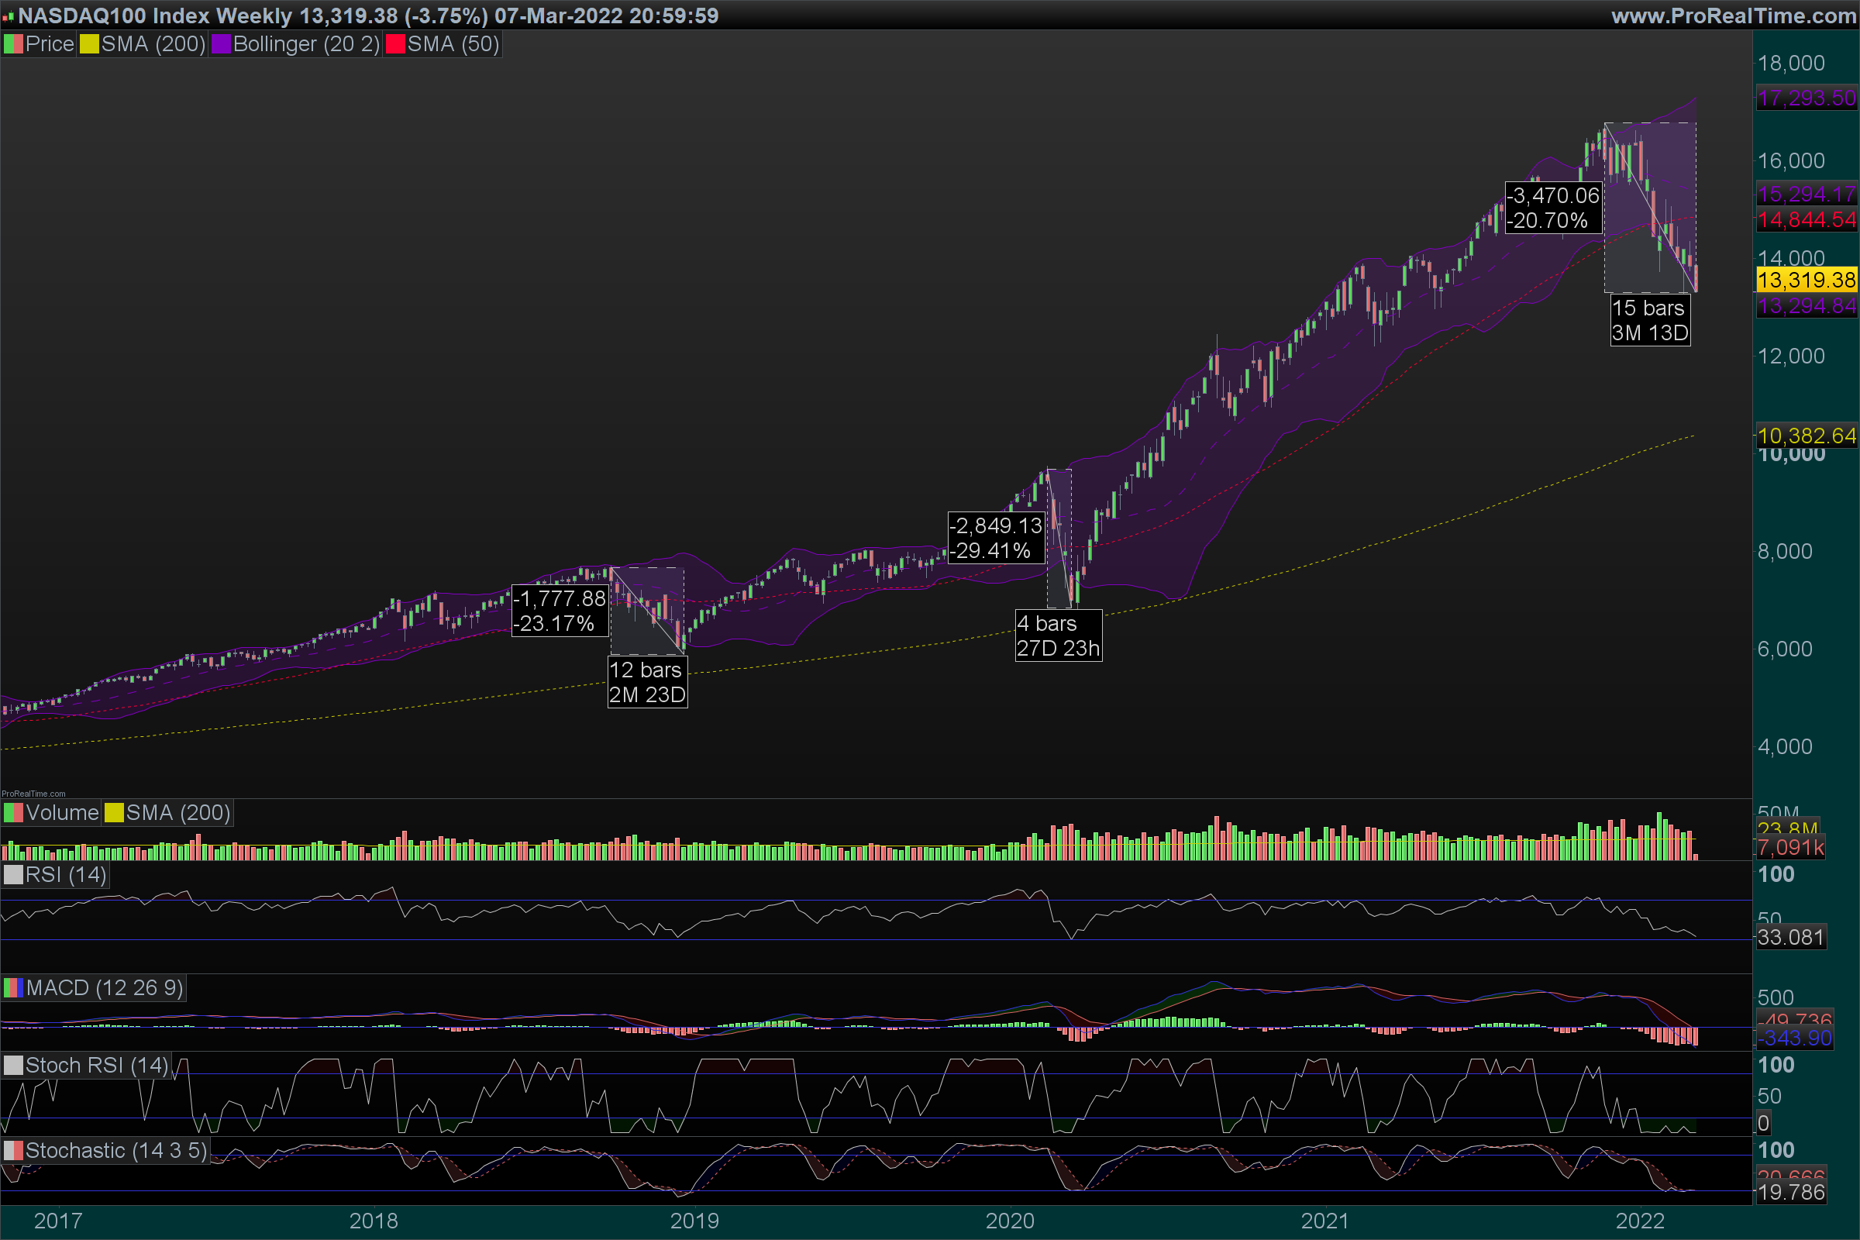Screen dimensions: 1860x1240
Task: Click the yellow 13,319.38 current price tag
Action: click(x=1806, y=280)
